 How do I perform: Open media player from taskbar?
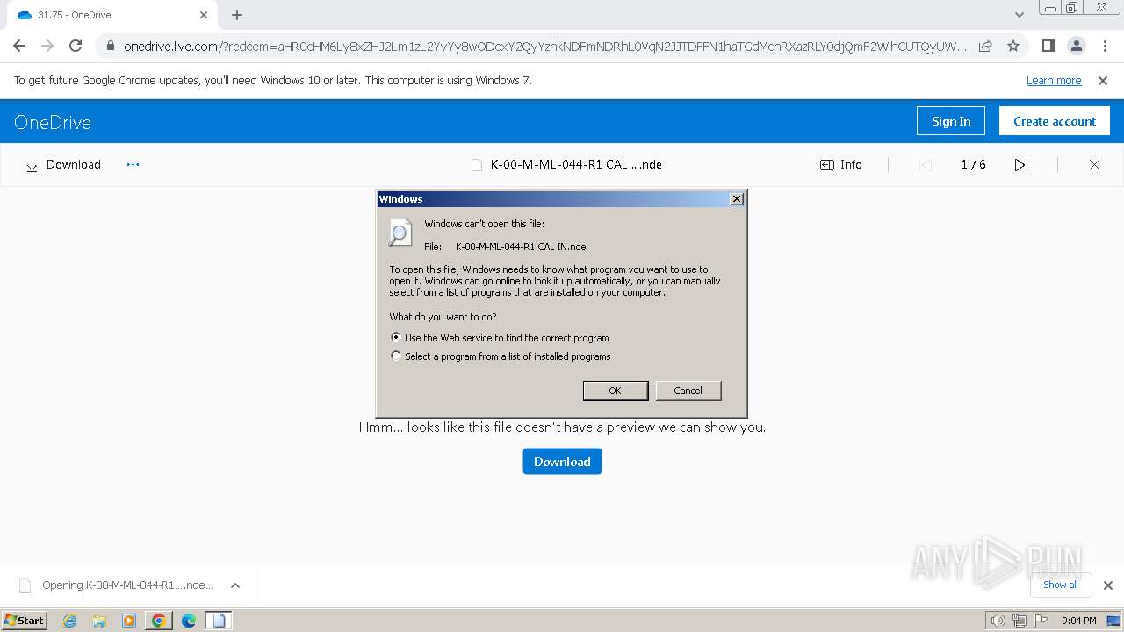[x=129, y=621]
